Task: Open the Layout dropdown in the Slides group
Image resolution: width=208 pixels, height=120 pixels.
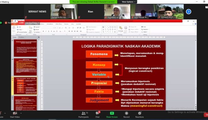Action: [37, 27]
